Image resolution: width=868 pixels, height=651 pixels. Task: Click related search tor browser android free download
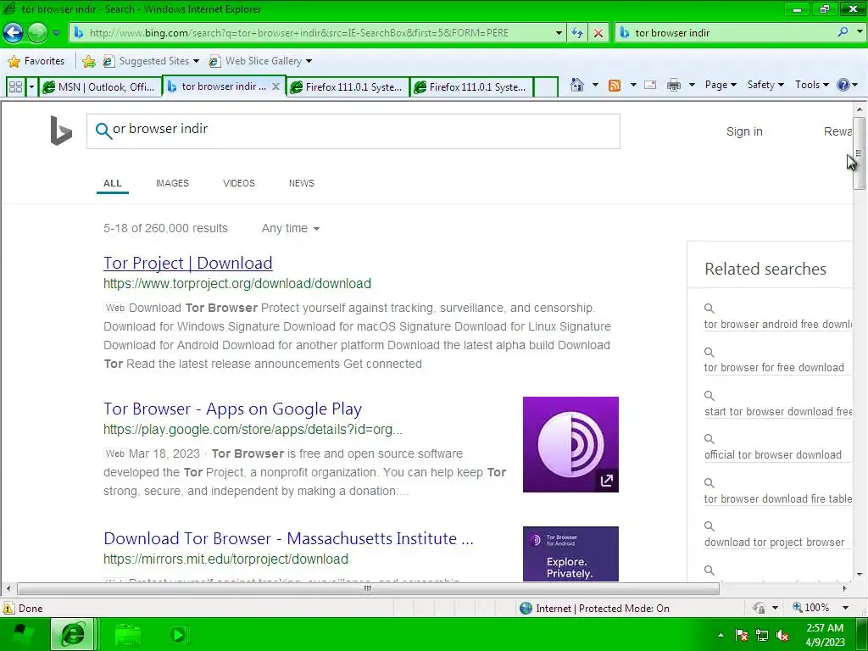(x=778, y=325)
